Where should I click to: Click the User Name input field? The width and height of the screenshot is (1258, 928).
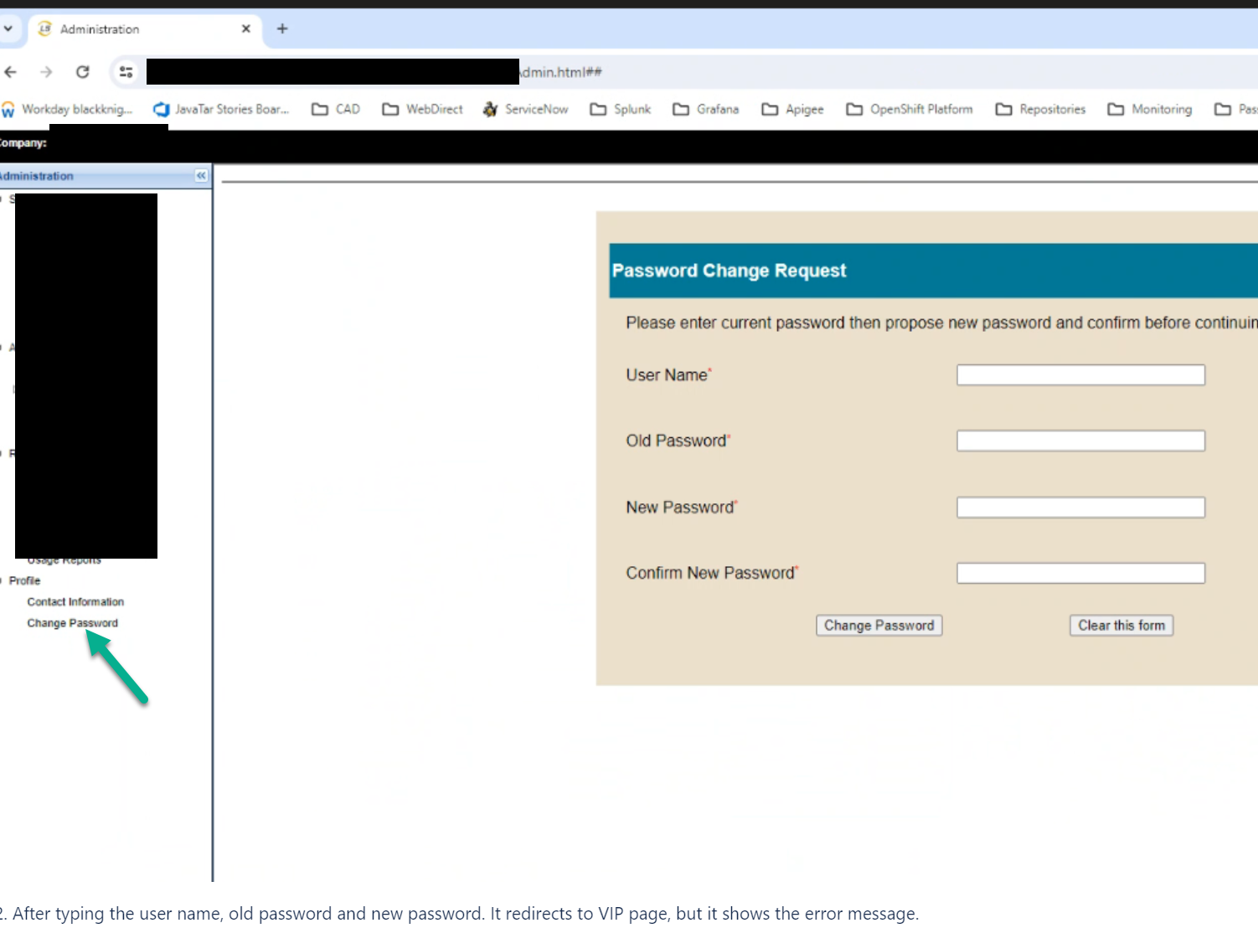1080,374
